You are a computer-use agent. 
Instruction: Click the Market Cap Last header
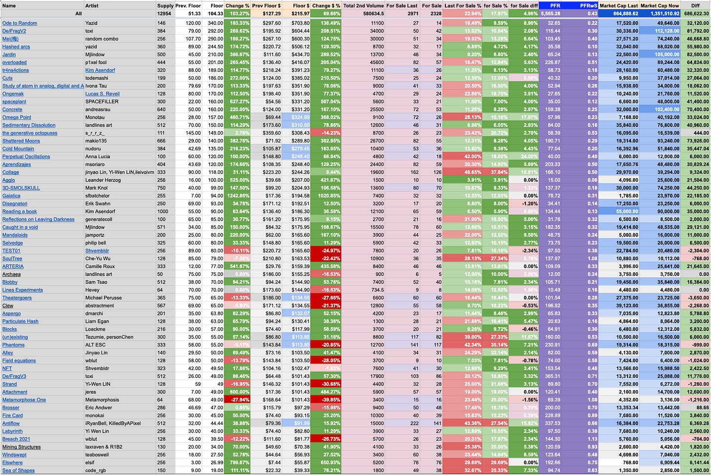pos(619,5)
